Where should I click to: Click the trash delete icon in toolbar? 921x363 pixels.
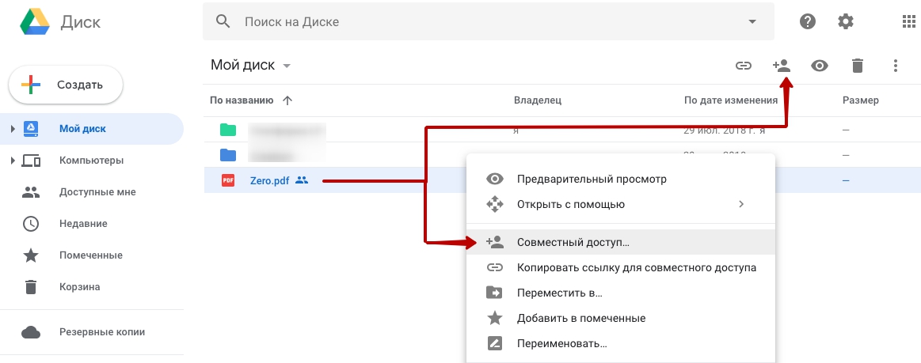pos(858,66)
